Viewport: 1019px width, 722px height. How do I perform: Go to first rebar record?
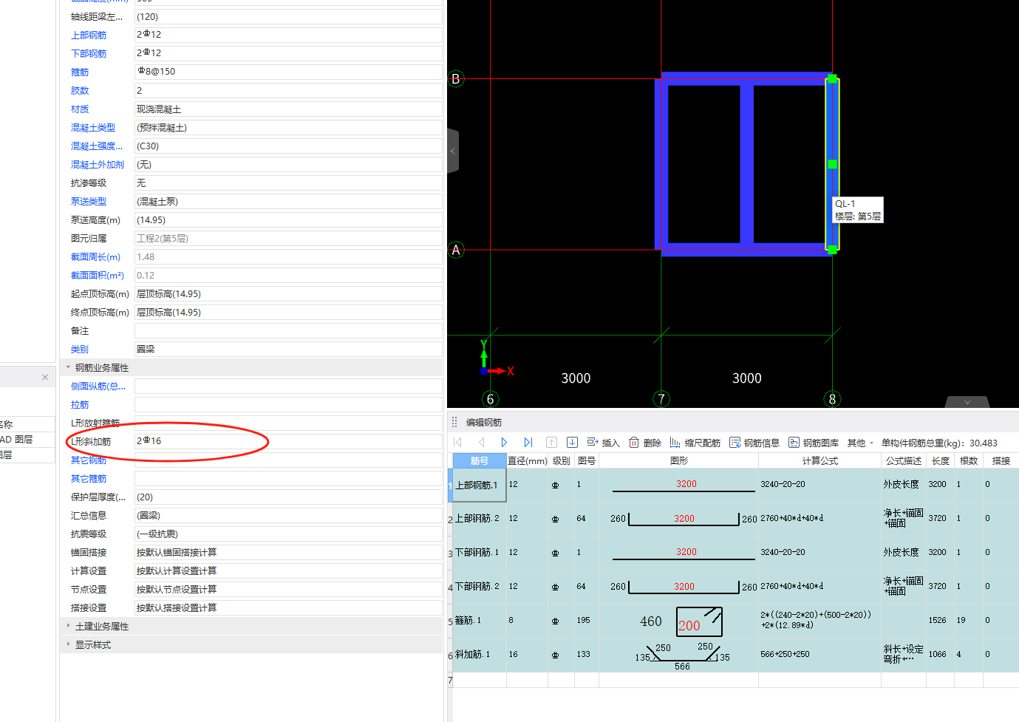457,442
